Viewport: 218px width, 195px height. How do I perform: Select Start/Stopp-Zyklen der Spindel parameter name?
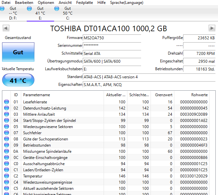click(50, 121)
